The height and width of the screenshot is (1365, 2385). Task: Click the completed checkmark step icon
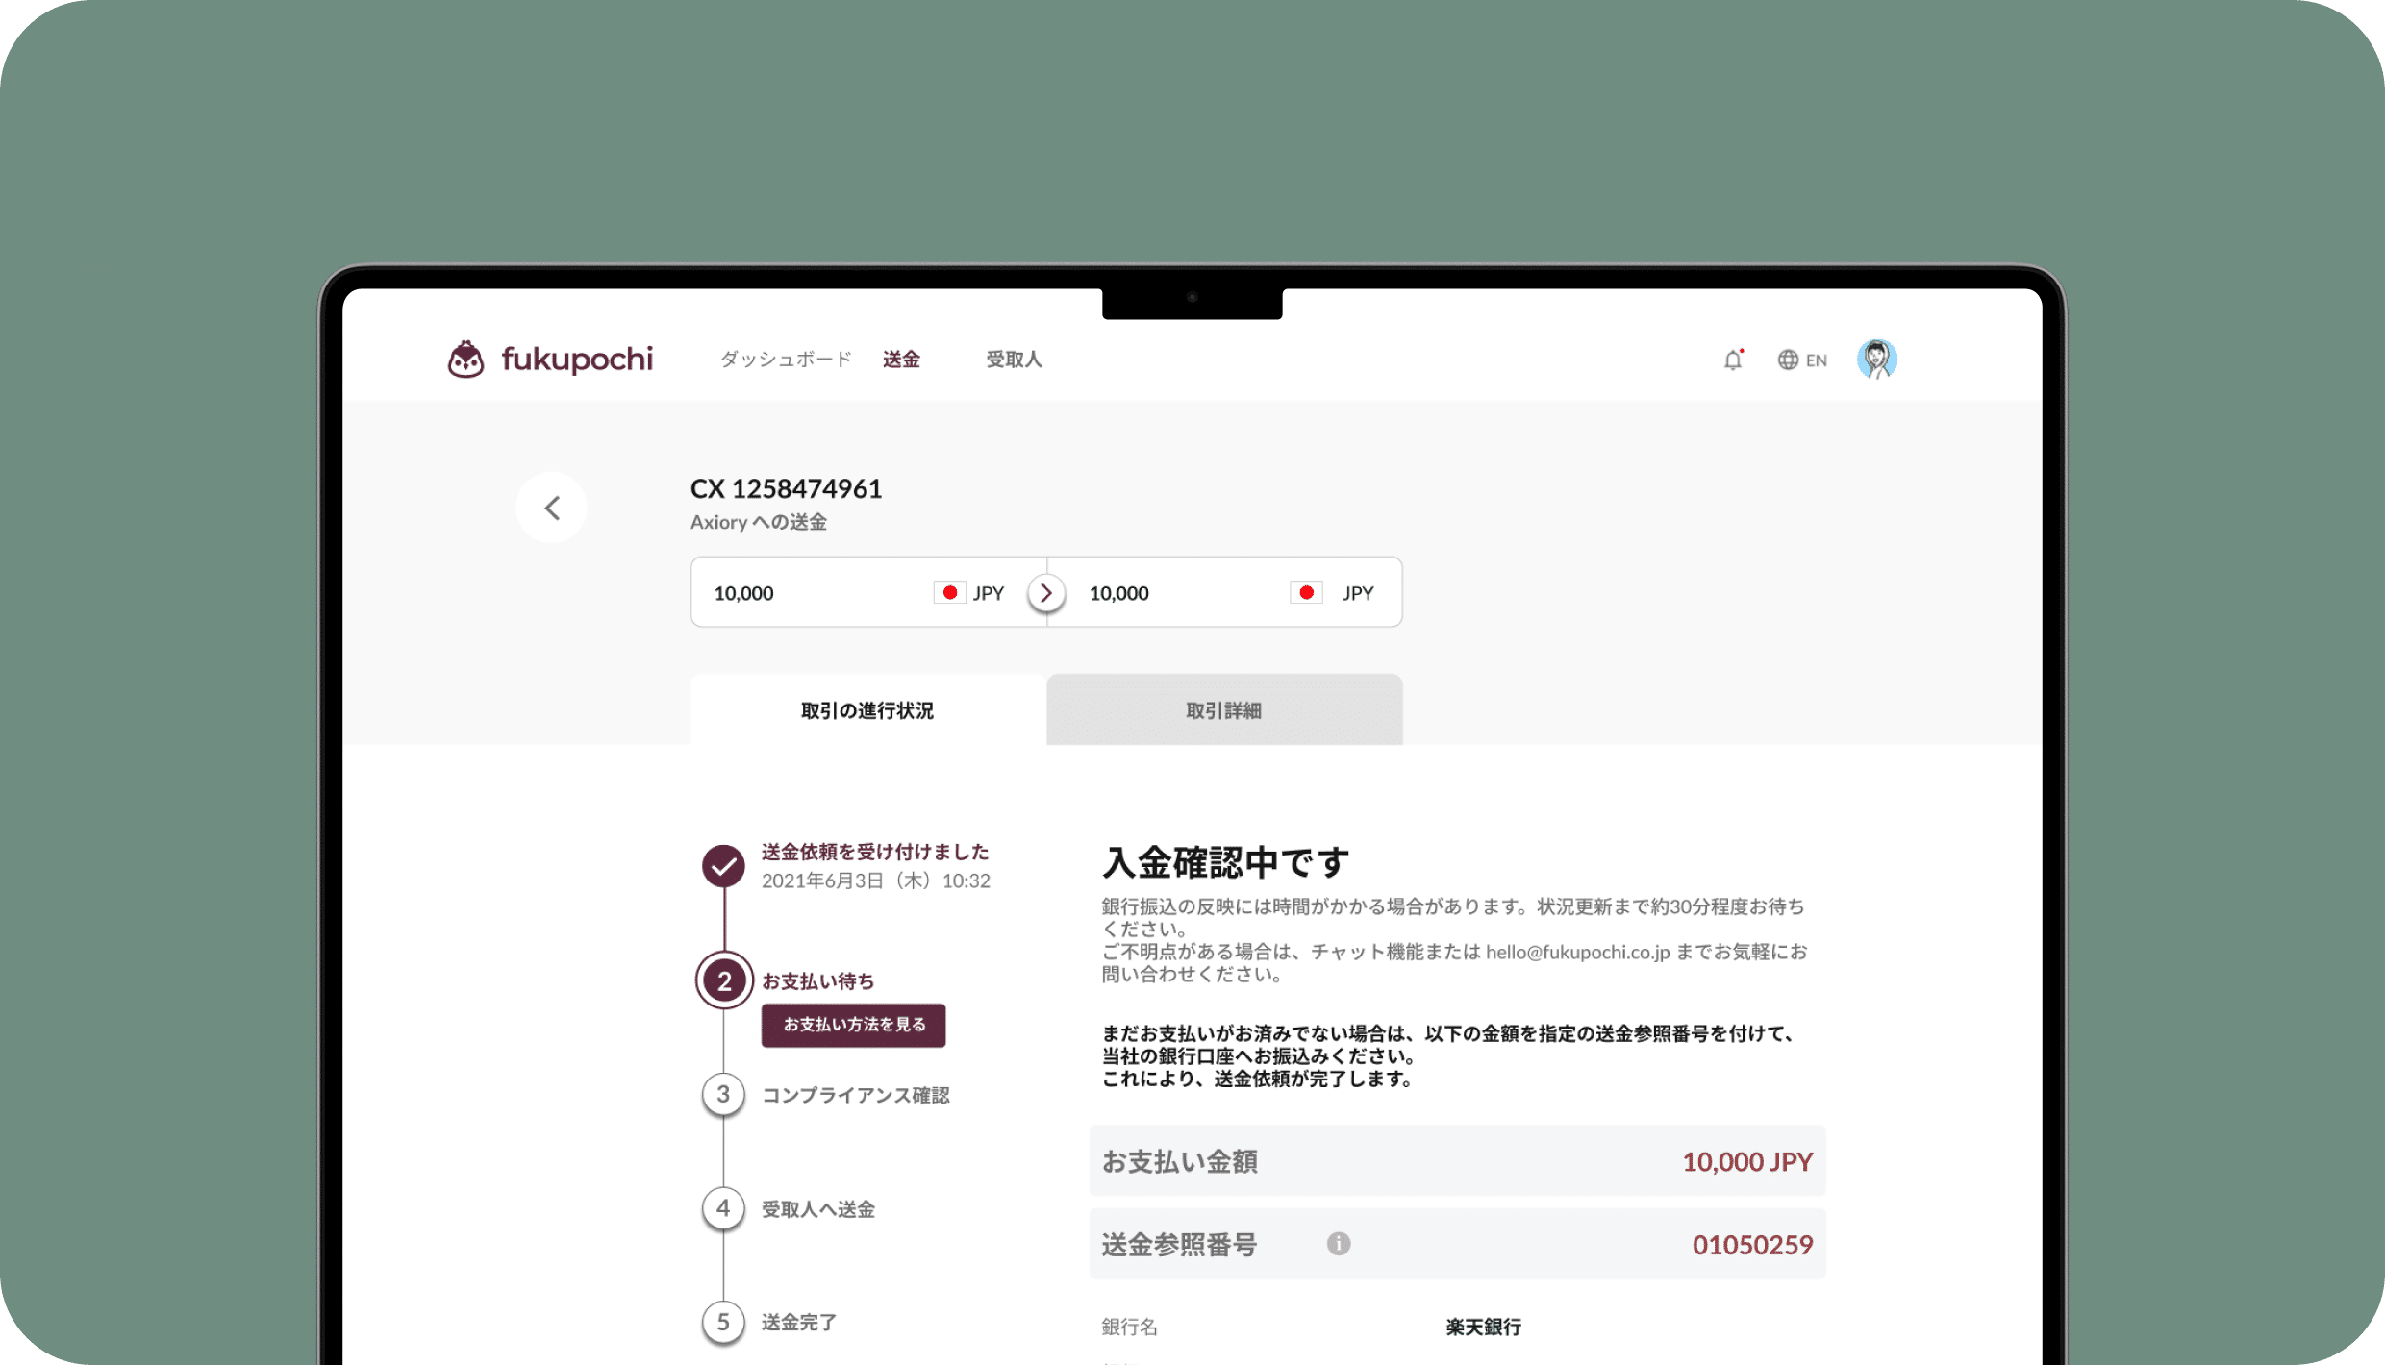pyautogui.click(x=723, y=866)
